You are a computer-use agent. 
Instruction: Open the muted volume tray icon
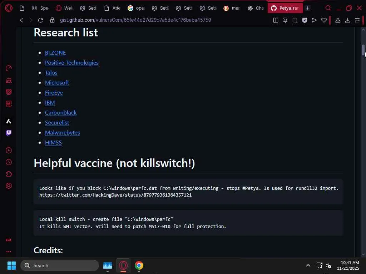(328, 265)
